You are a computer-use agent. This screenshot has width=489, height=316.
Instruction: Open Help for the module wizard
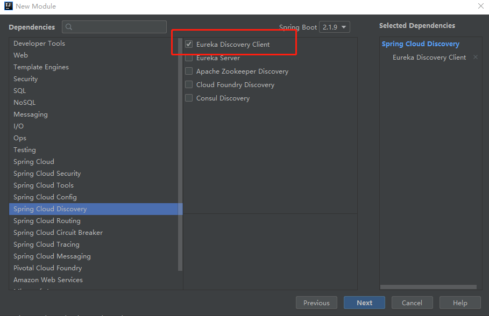click(460, 303)
